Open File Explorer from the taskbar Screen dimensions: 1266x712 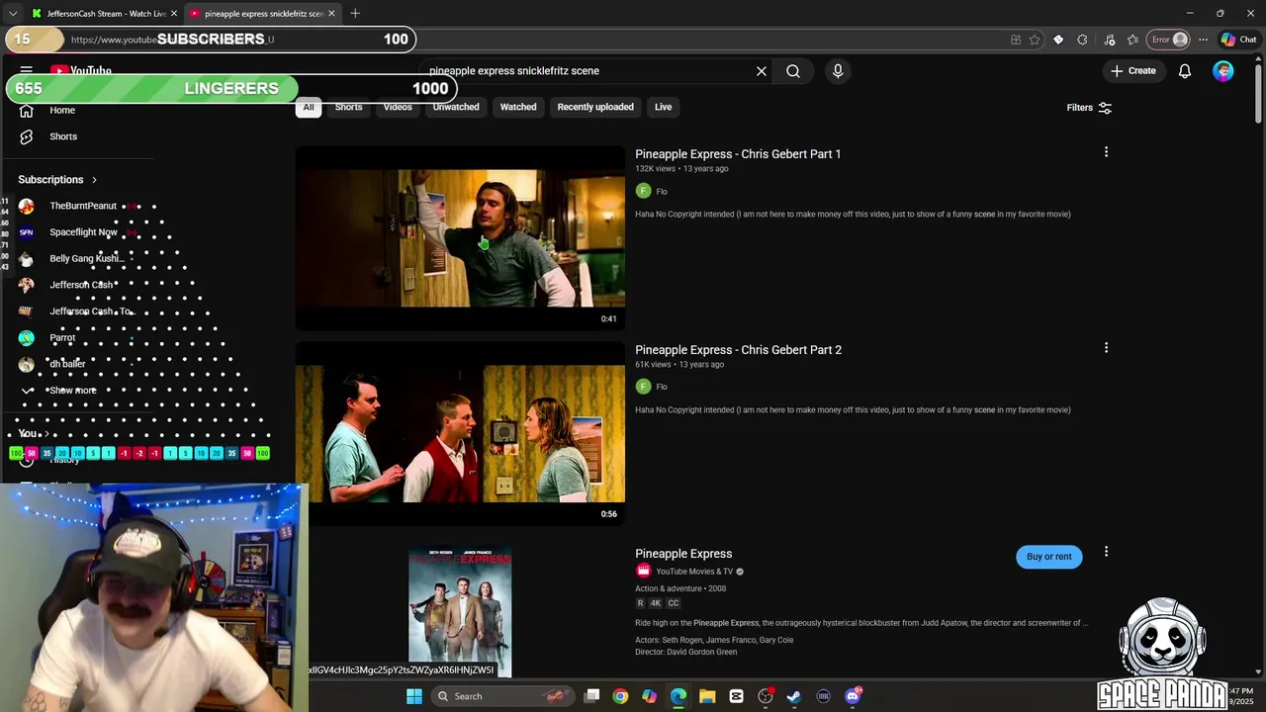point(707,696)
